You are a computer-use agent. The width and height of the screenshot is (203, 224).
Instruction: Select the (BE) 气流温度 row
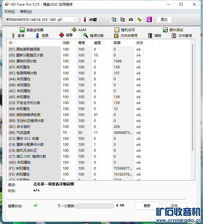tap(99, 133)
